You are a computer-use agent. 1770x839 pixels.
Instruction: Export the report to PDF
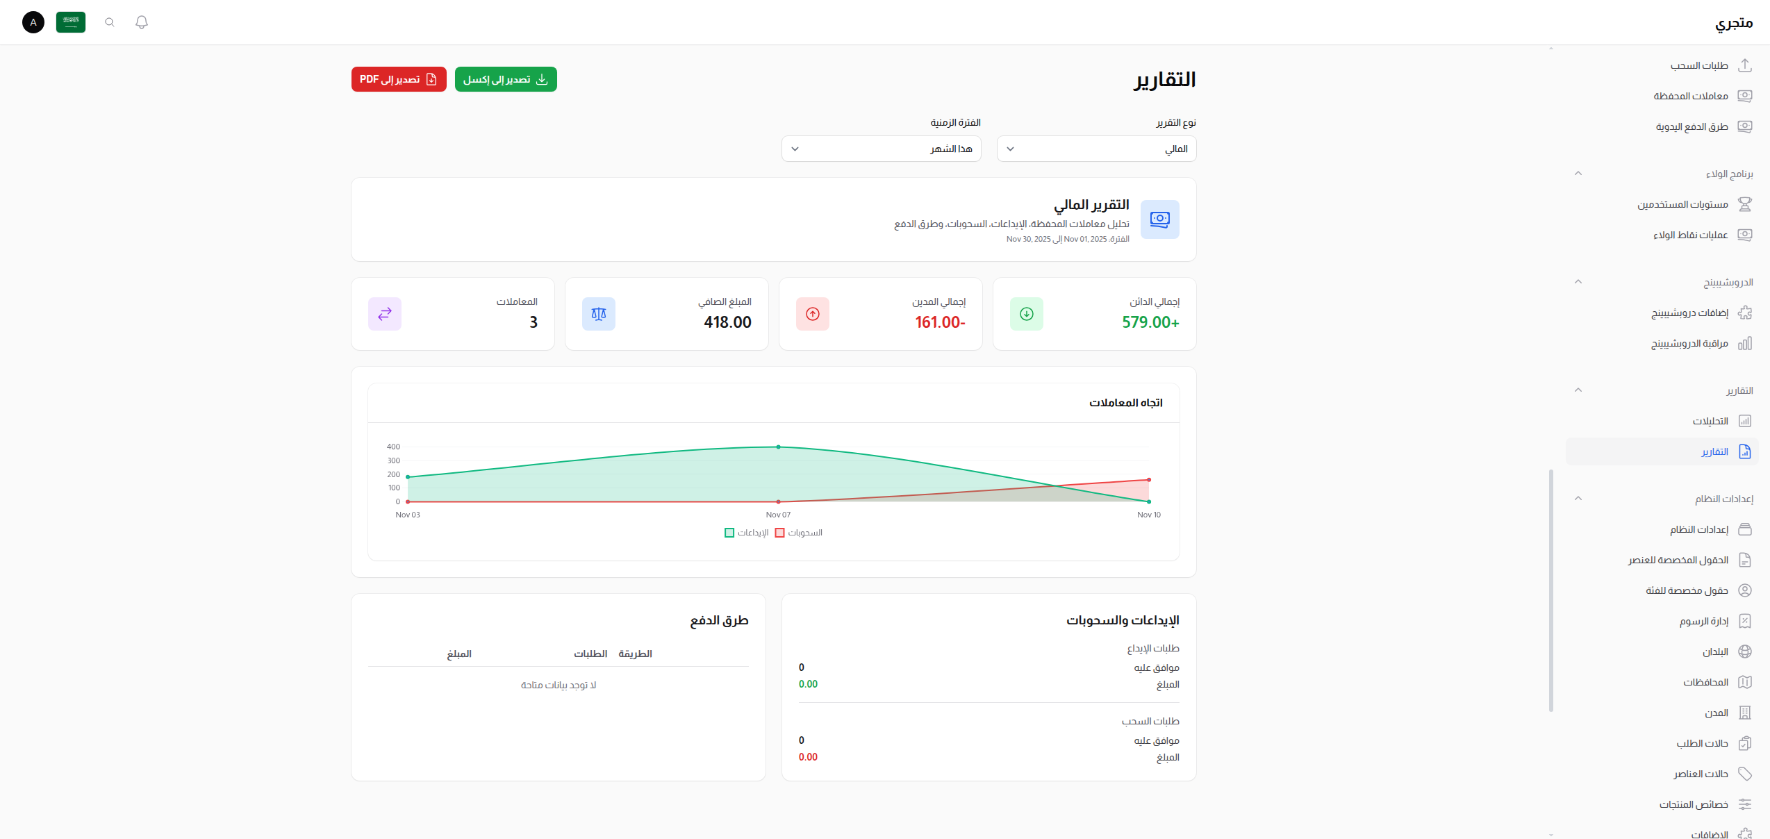[x=399, y=79]
